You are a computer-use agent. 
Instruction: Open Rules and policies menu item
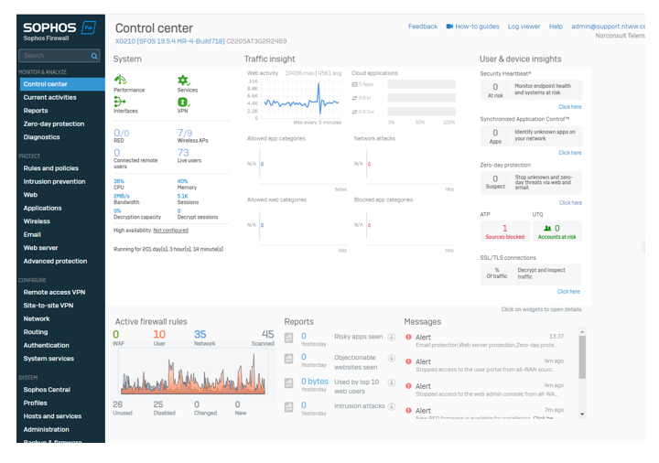click(51, 168)
